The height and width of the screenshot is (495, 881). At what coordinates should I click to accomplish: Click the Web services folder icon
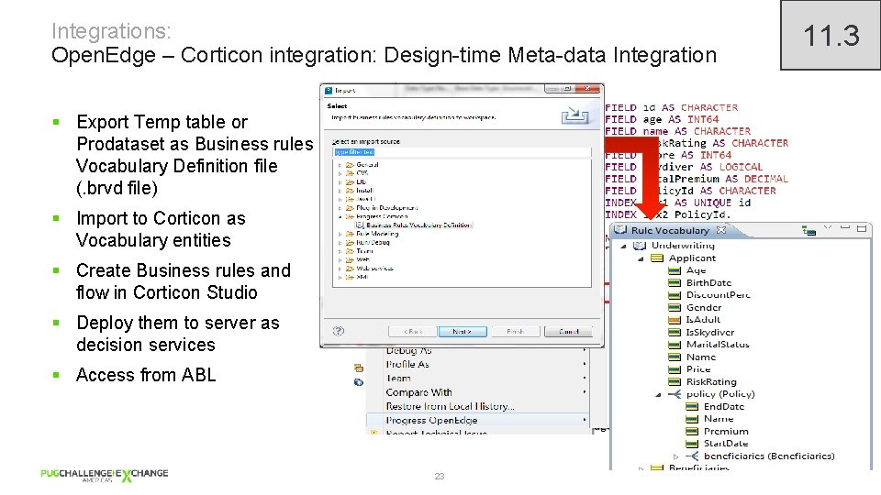click(x=350, y=269)
